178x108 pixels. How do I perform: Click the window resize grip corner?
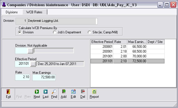pos(175,105)
